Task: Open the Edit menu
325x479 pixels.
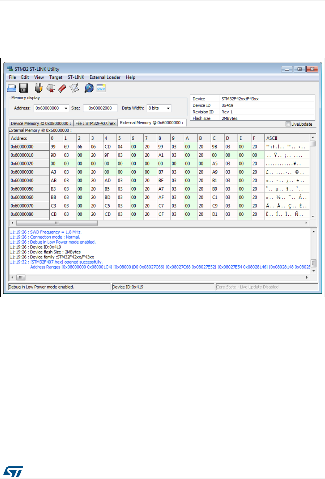Action: 25,77
